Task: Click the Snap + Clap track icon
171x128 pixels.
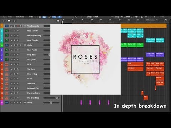Action: (7, 74)
